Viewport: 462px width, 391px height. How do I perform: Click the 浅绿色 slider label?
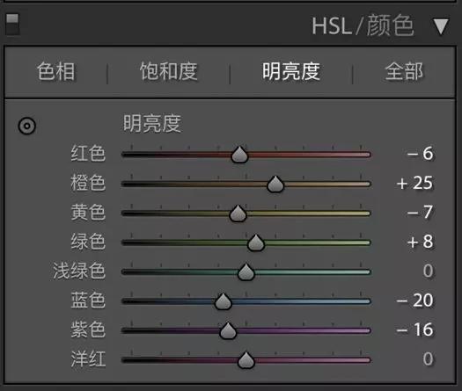tap(79, 271)
